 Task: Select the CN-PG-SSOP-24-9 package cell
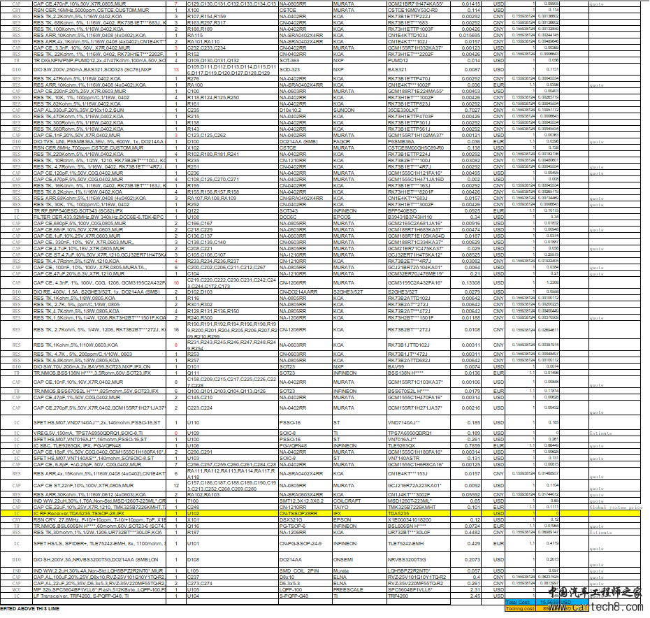(305, 543)
